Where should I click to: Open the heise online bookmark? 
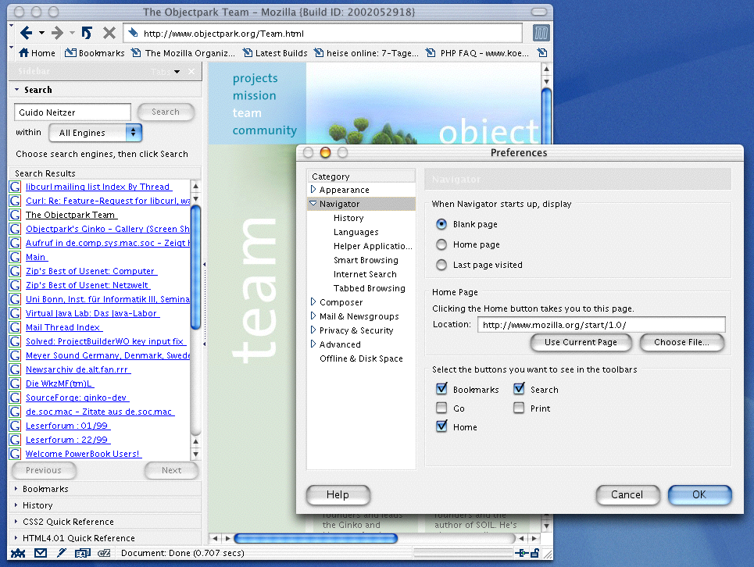pos(366,53)
